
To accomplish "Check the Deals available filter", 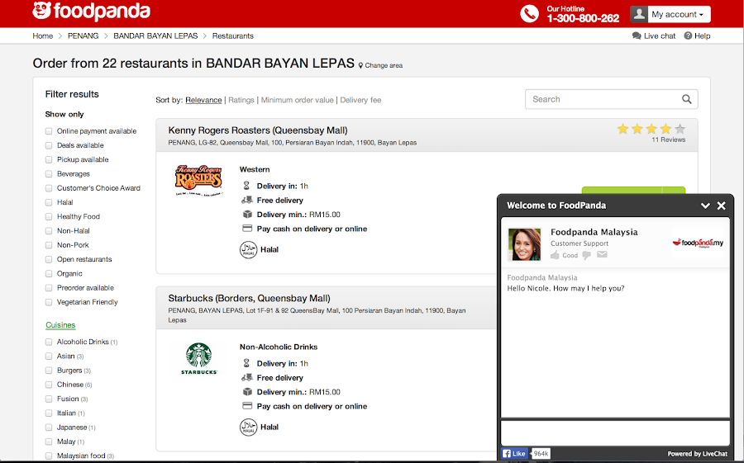I will pos(49,145).
